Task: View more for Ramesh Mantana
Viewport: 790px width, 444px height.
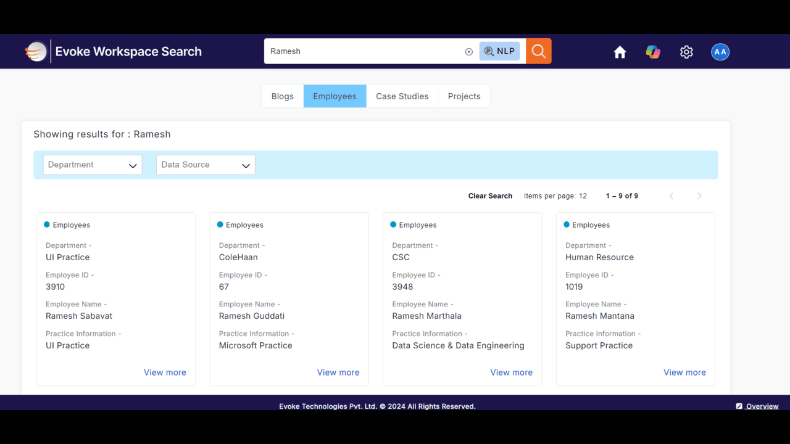Action: tap(684, 372)
